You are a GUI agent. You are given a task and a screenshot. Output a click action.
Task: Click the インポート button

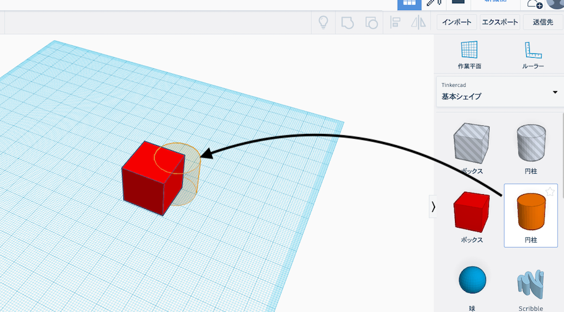[x=457, y=22]
